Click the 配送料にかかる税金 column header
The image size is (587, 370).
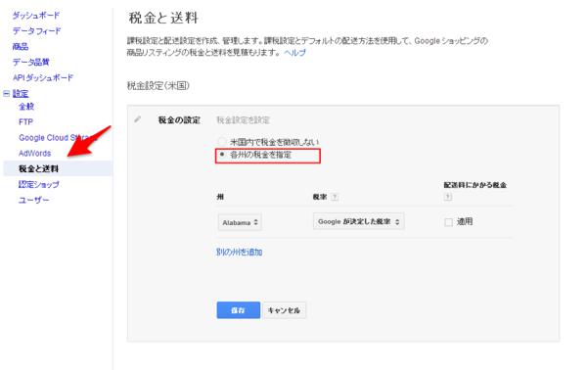pos(474,185)
